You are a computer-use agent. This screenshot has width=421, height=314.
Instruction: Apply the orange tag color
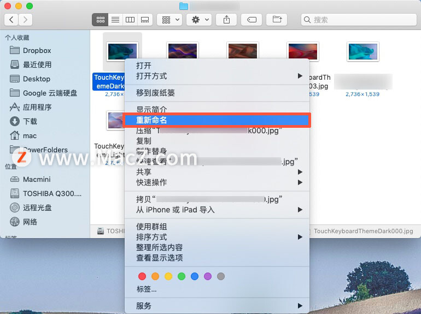pos(155,276)
